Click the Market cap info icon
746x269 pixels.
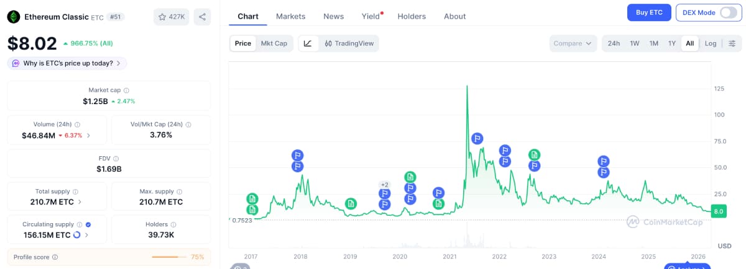click(126, 90)
